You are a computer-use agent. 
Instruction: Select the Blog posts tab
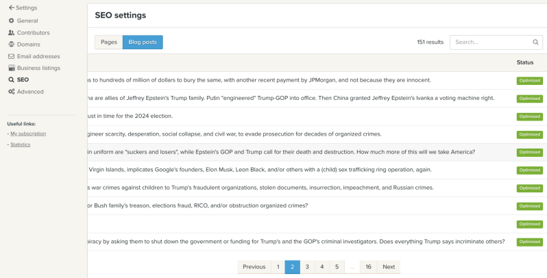[143, 42]
